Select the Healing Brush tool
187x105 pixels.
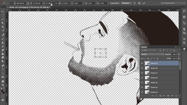point(3,35)
